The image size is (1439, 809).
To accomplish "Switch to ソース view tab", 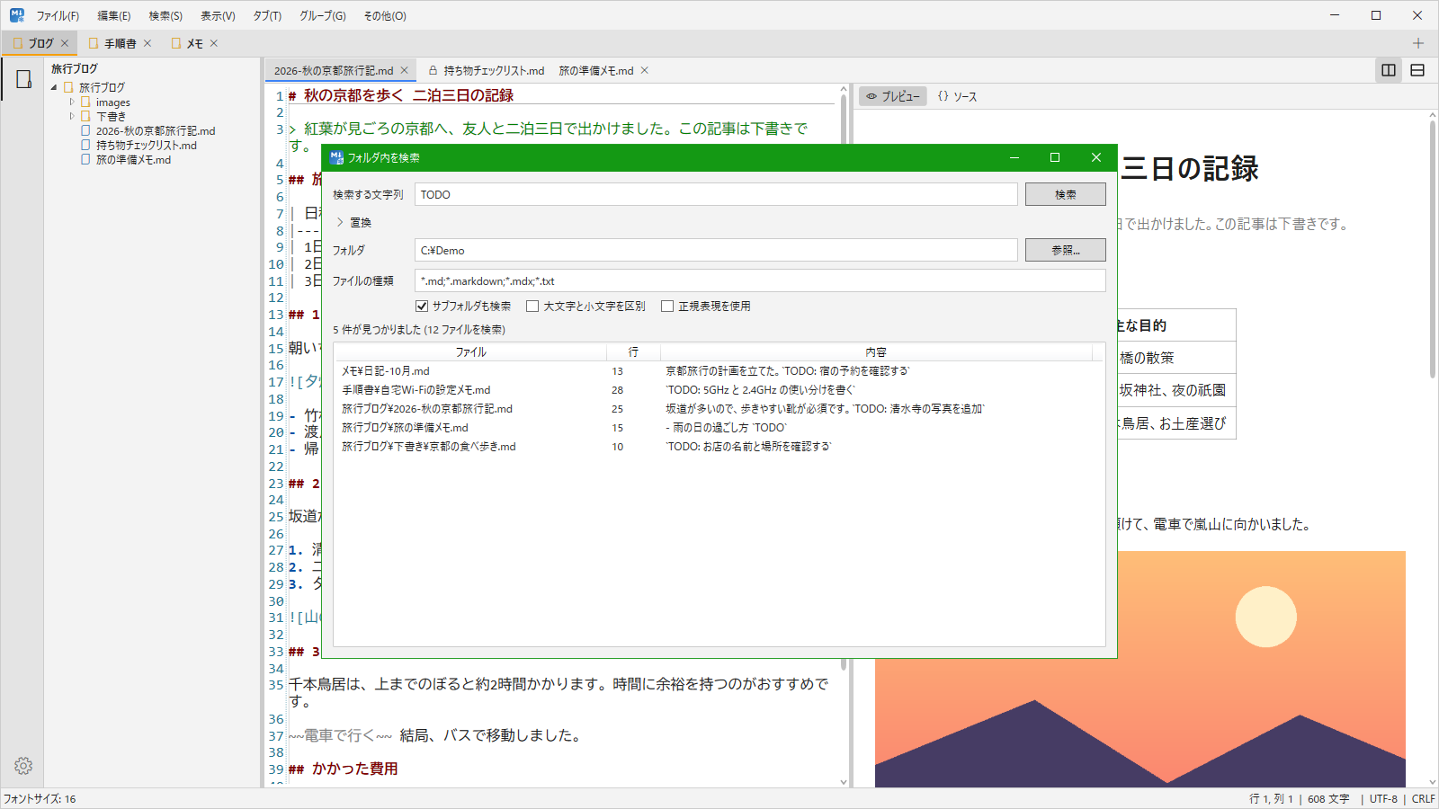I will (957, 96).
